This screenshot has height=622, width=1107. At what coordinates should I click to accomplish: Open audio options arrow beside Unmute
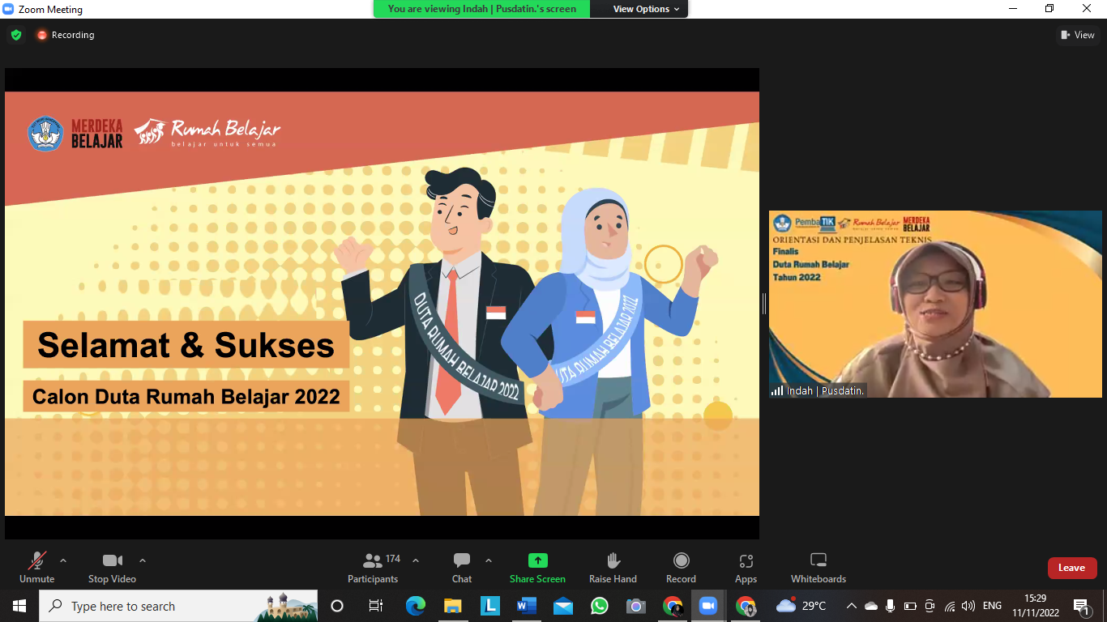pos(63,560)
